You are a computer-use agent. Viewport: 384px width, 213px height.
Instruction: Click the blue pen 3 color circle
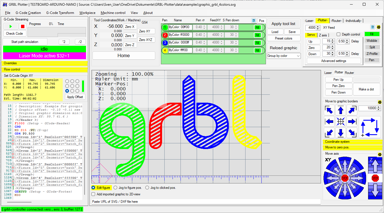[165, 43]
